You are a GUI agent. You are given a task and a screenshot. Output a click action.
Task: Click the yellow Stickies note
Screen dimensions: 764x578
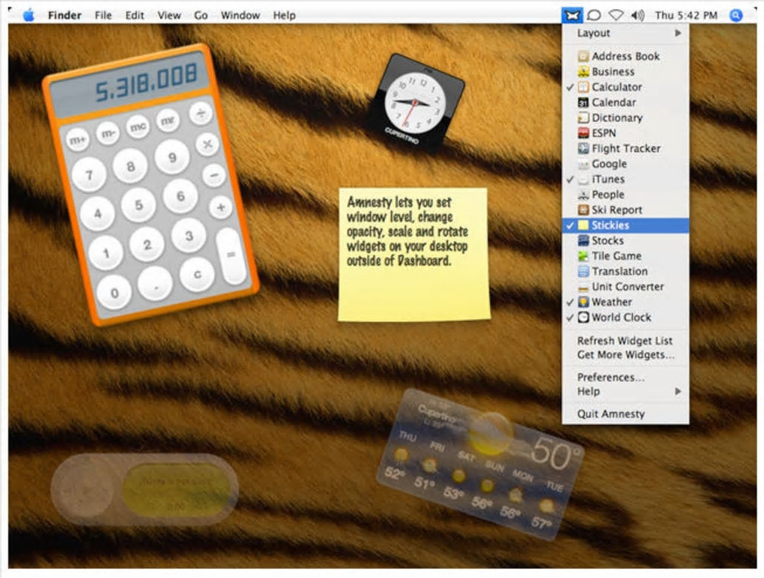[414, 254]
